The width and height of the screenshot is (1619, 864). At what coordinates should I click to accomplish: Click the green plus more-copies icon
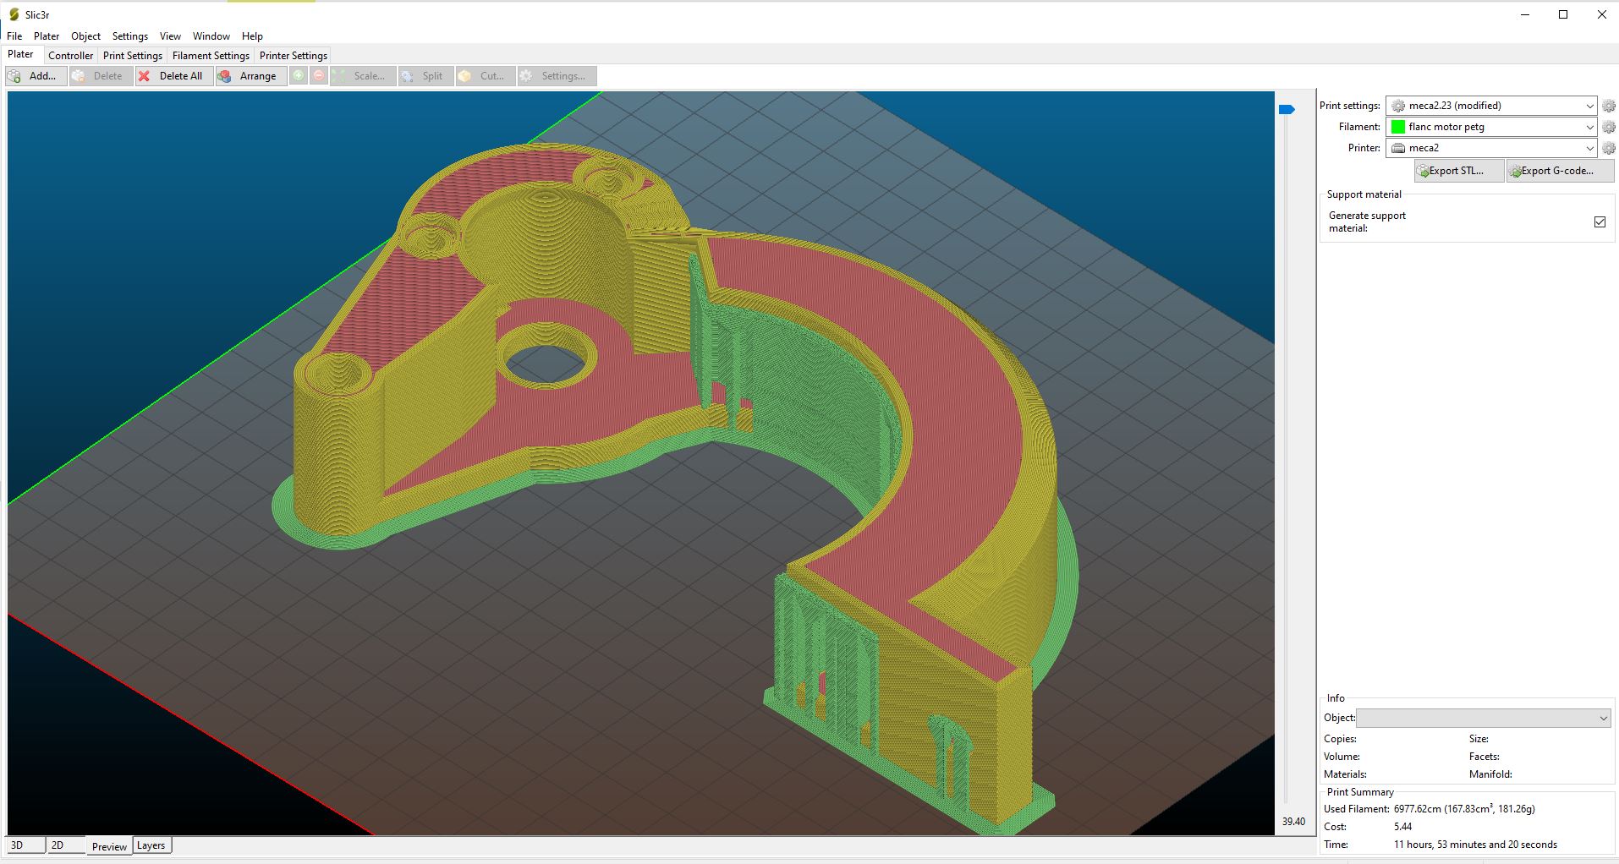tap(299, 76)
